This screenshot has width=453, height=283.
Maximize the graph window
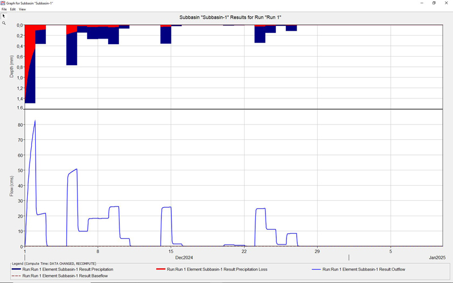point(434,3)
